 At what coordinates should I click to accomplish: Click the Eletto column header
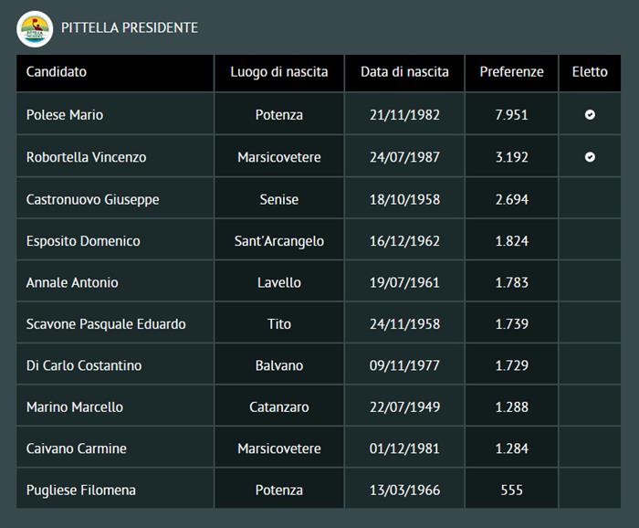[590, 72]
